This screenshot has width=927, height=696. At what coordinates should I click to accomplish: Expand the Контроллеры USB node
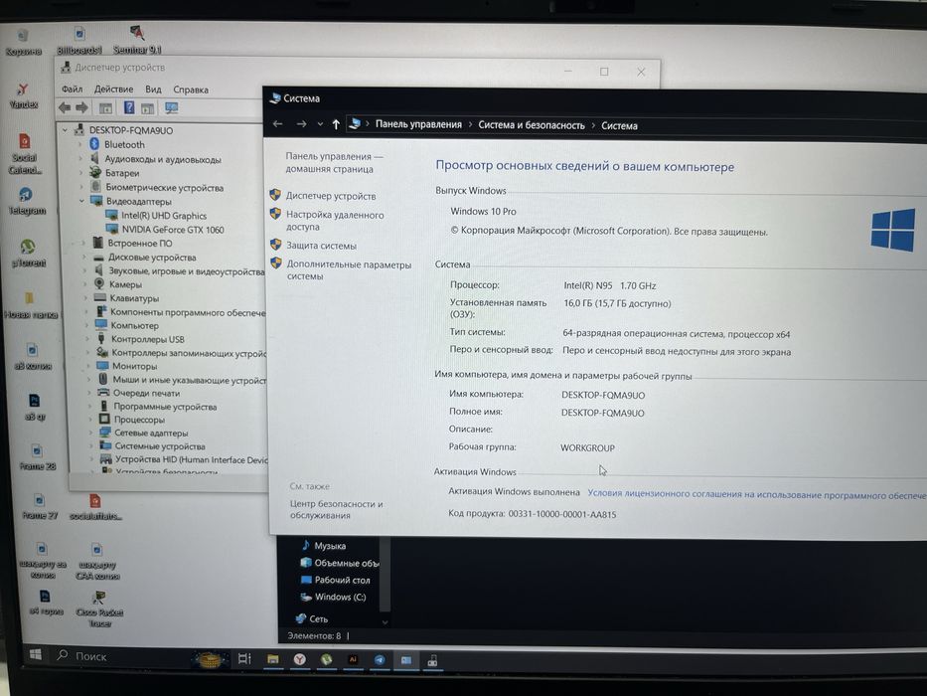pyautogui.click(x=87, y=339)
